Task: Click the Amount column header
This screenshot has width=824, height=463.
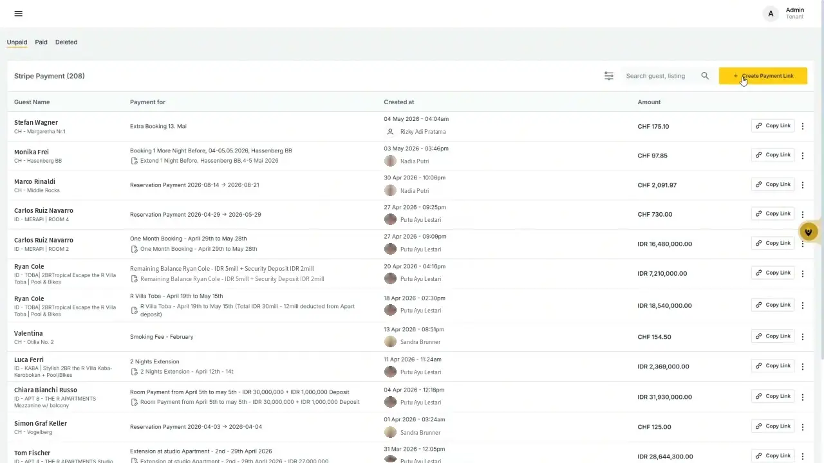Action: coord(649,102)
